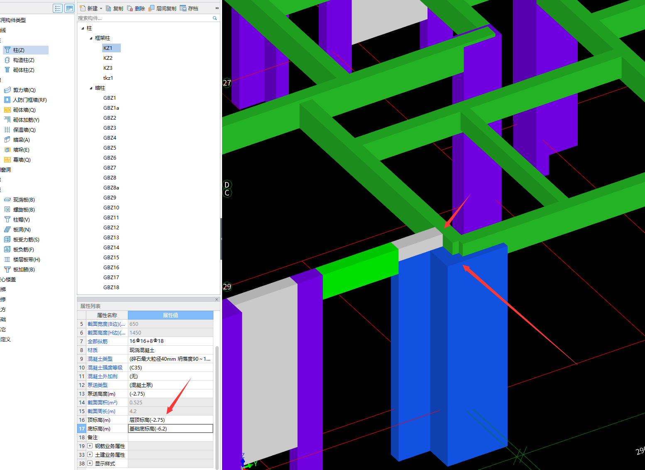Click the 层间复制 (inter-floor copy) icon
Image resolution: width=645 pixels, height=470 pixels.
point(151,8)
